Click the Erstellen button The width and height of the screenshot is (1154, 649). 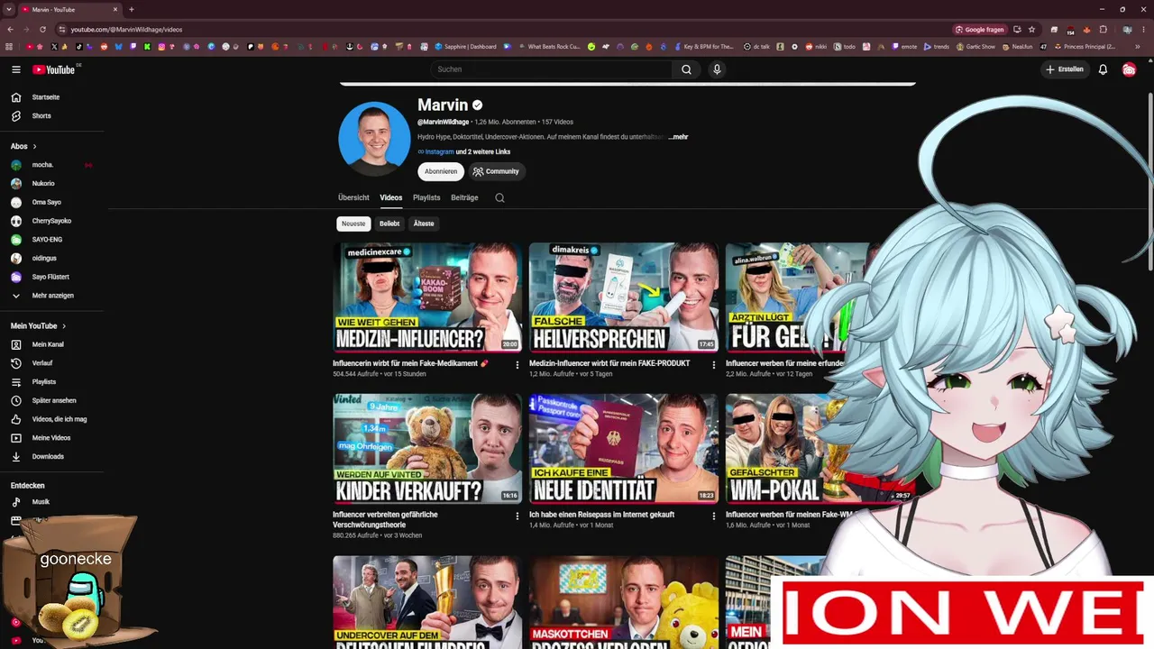pyautogui.click(x=1065, y=69)
